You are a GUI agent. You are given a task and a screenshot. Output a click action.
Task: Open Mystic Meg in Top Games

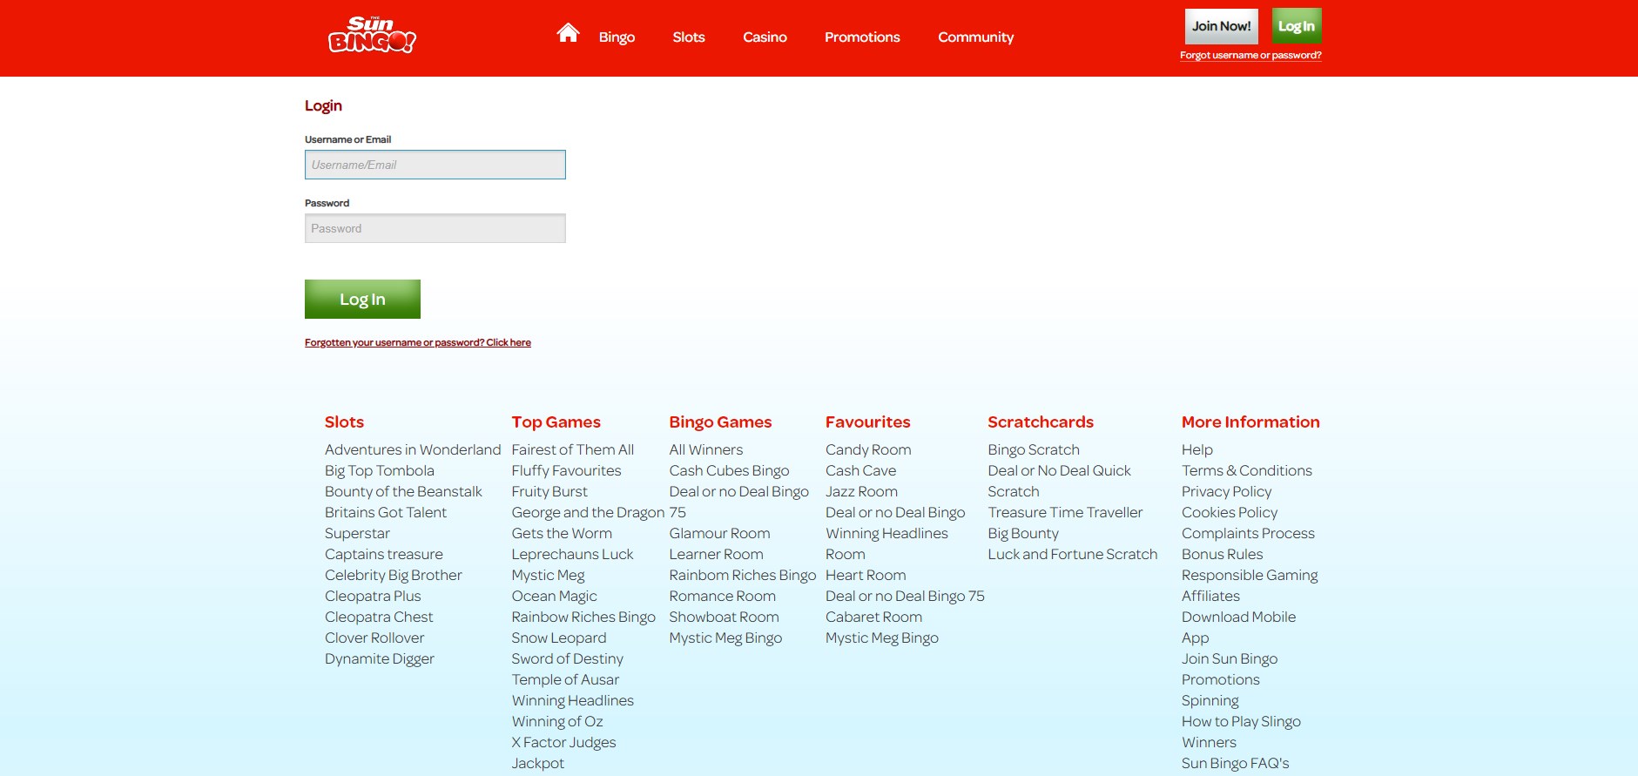(x=548, y=575)
